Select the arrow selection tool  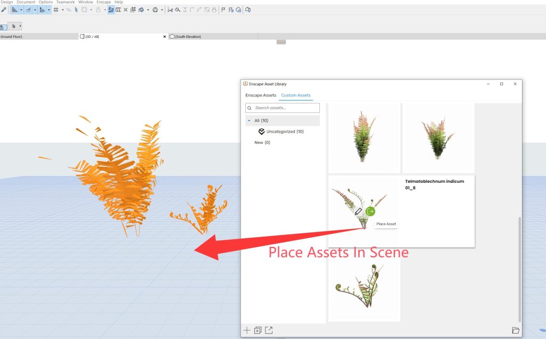(14, 26)
